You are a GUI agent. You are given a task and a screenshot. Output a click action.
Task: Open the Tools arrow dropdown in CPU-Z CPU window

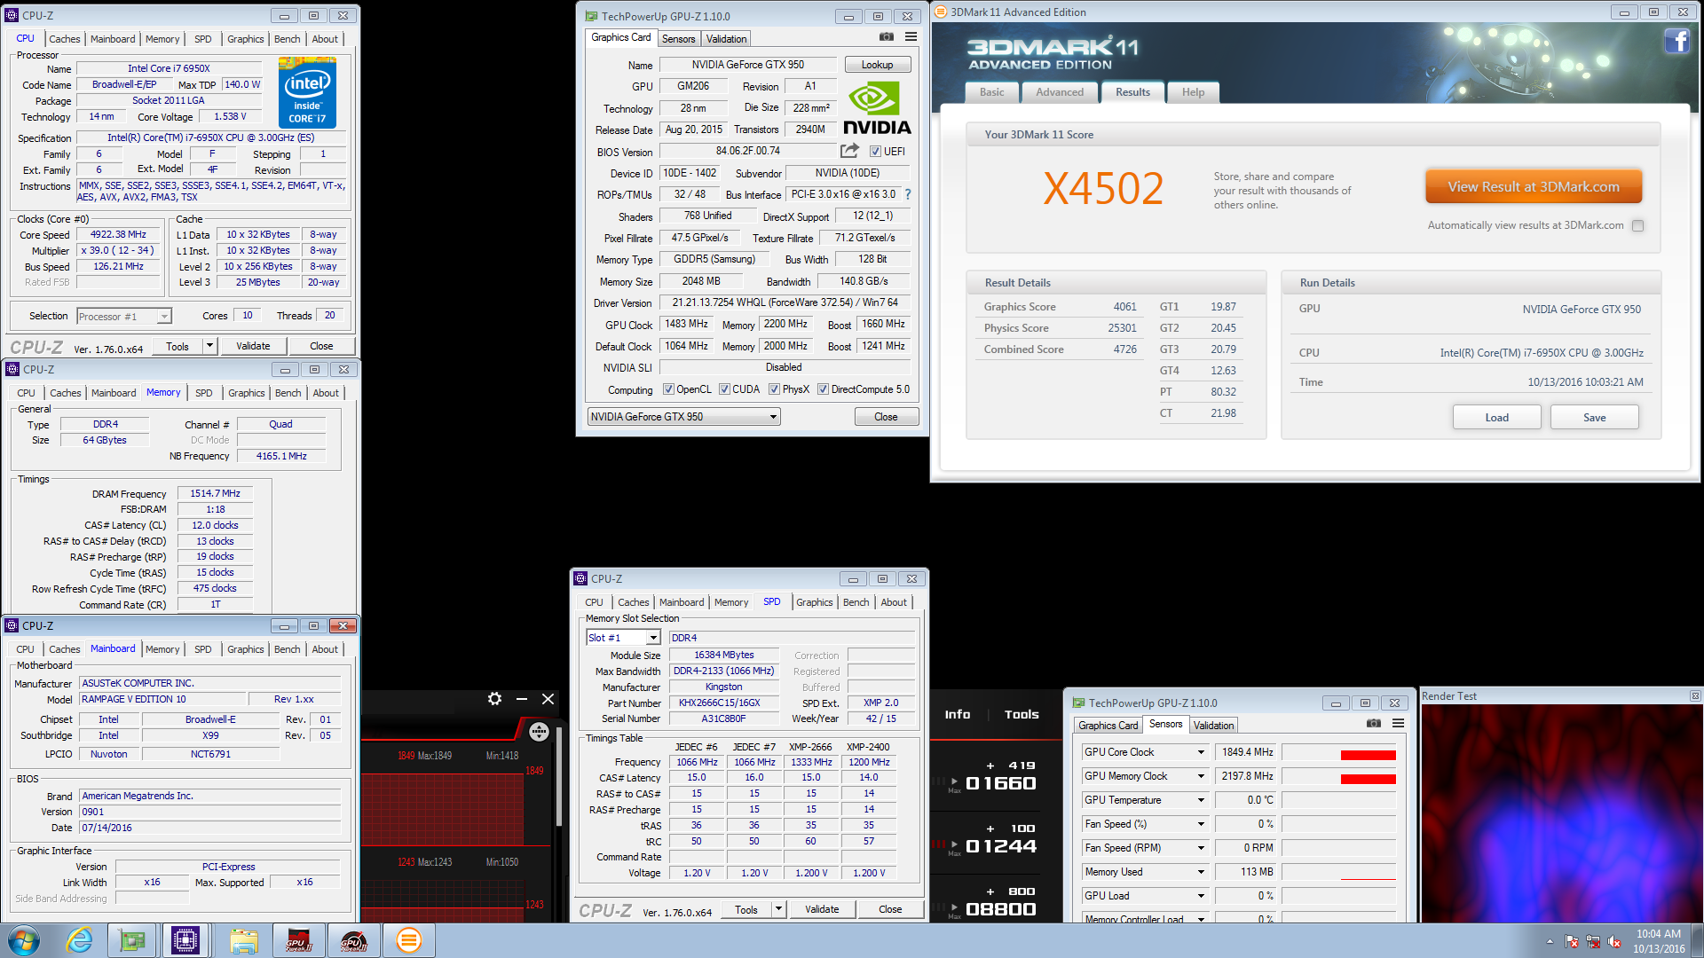[209, 346]
